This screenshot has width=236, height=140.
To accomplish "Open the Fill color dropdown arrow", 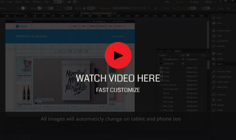I will pos(26,8).
